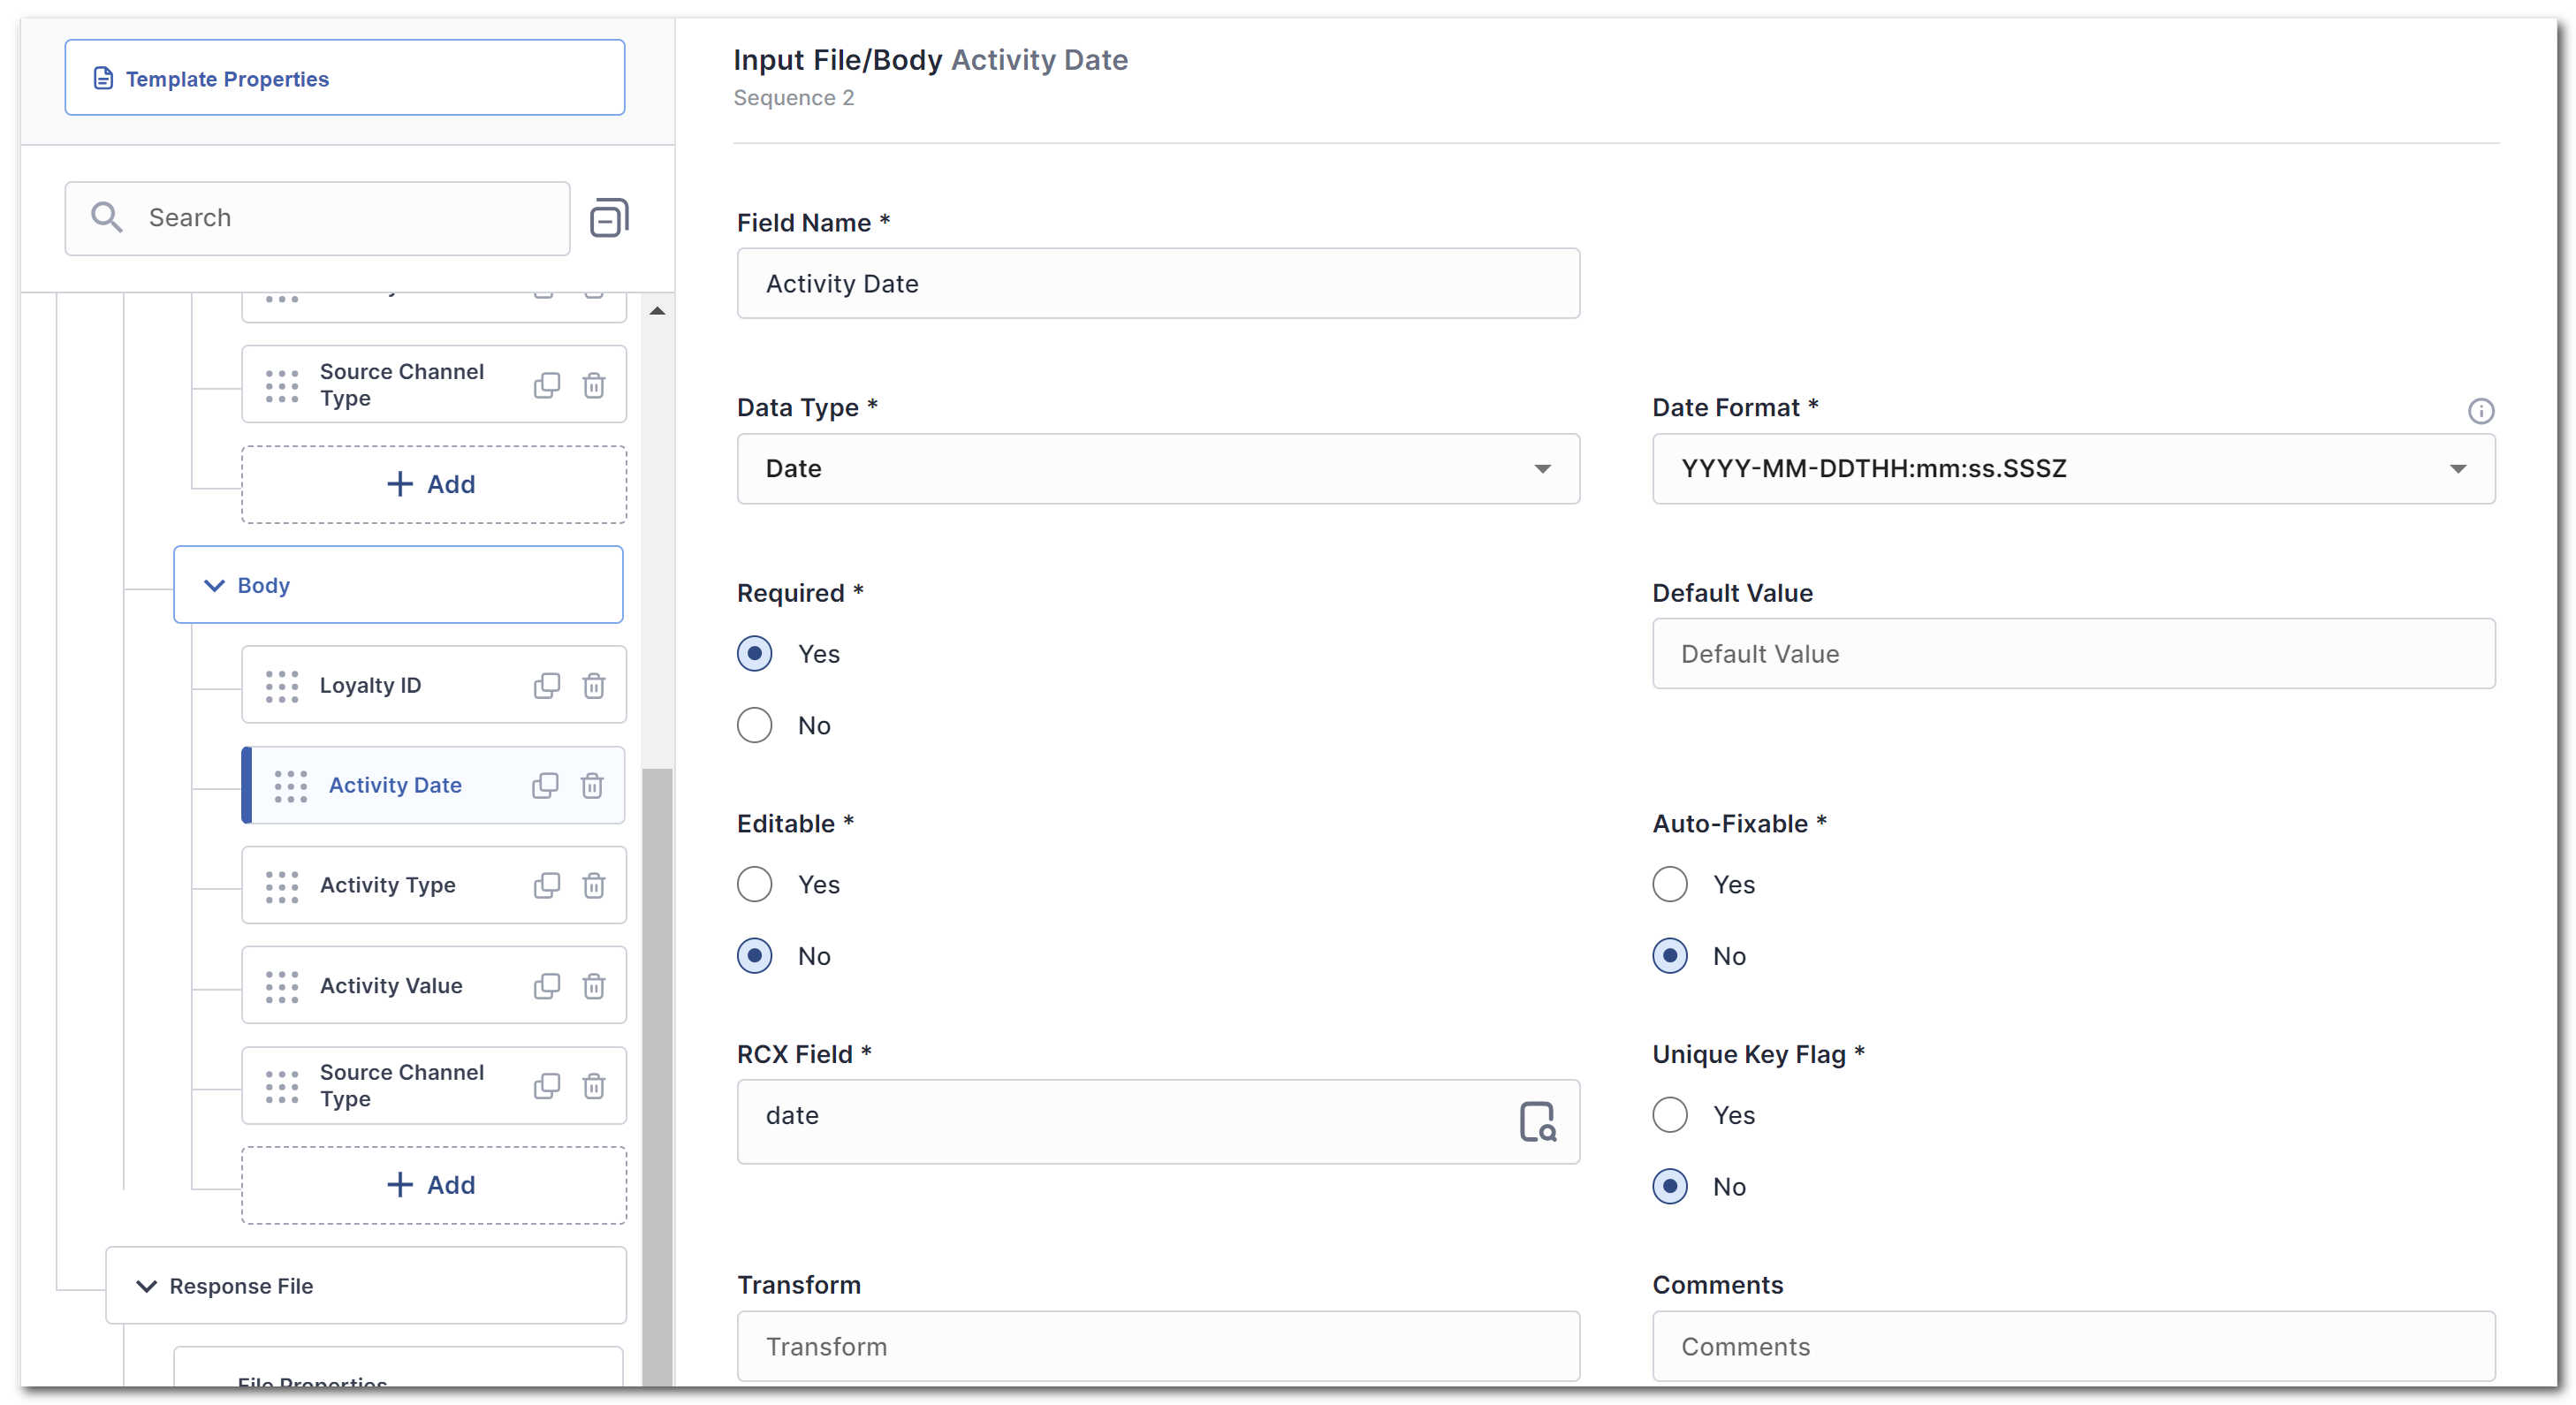Add a new field under Body
The height and width of the screenshot is (1405, 2576).
click(433, 1185)
